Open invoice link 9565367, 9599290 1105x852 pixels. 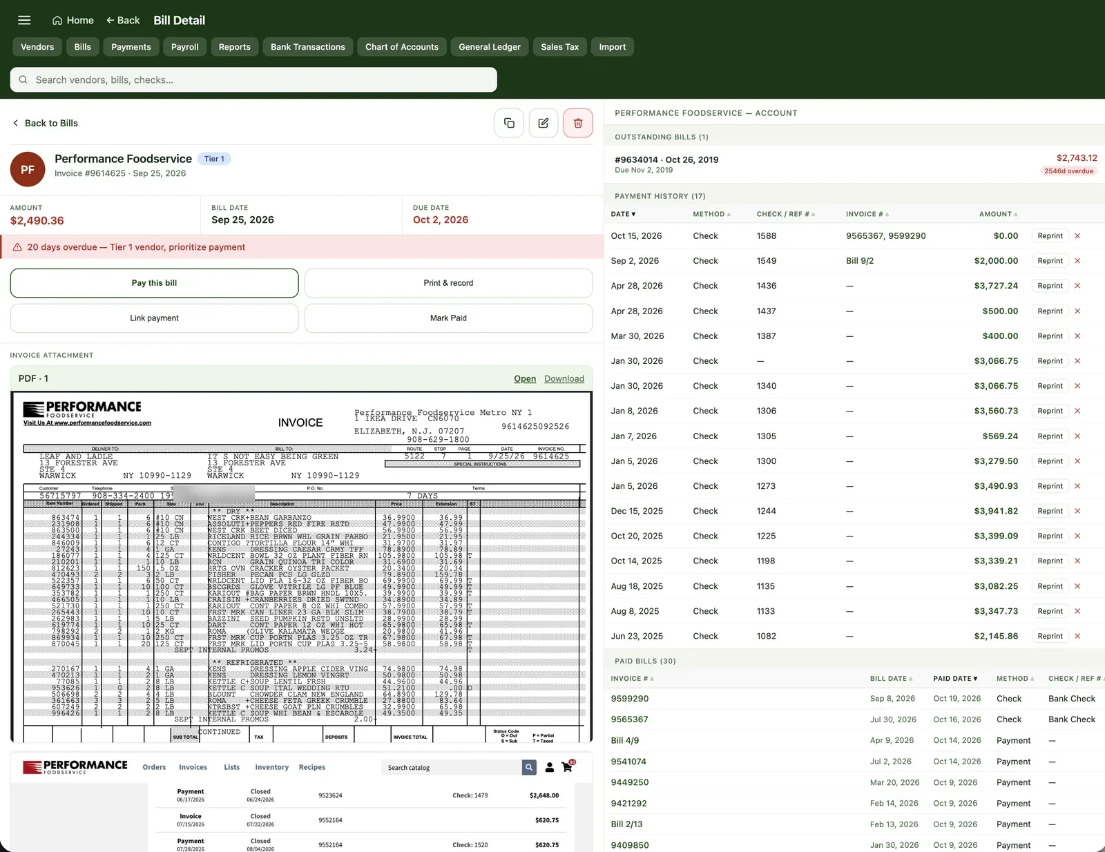(x=886, y=236)
